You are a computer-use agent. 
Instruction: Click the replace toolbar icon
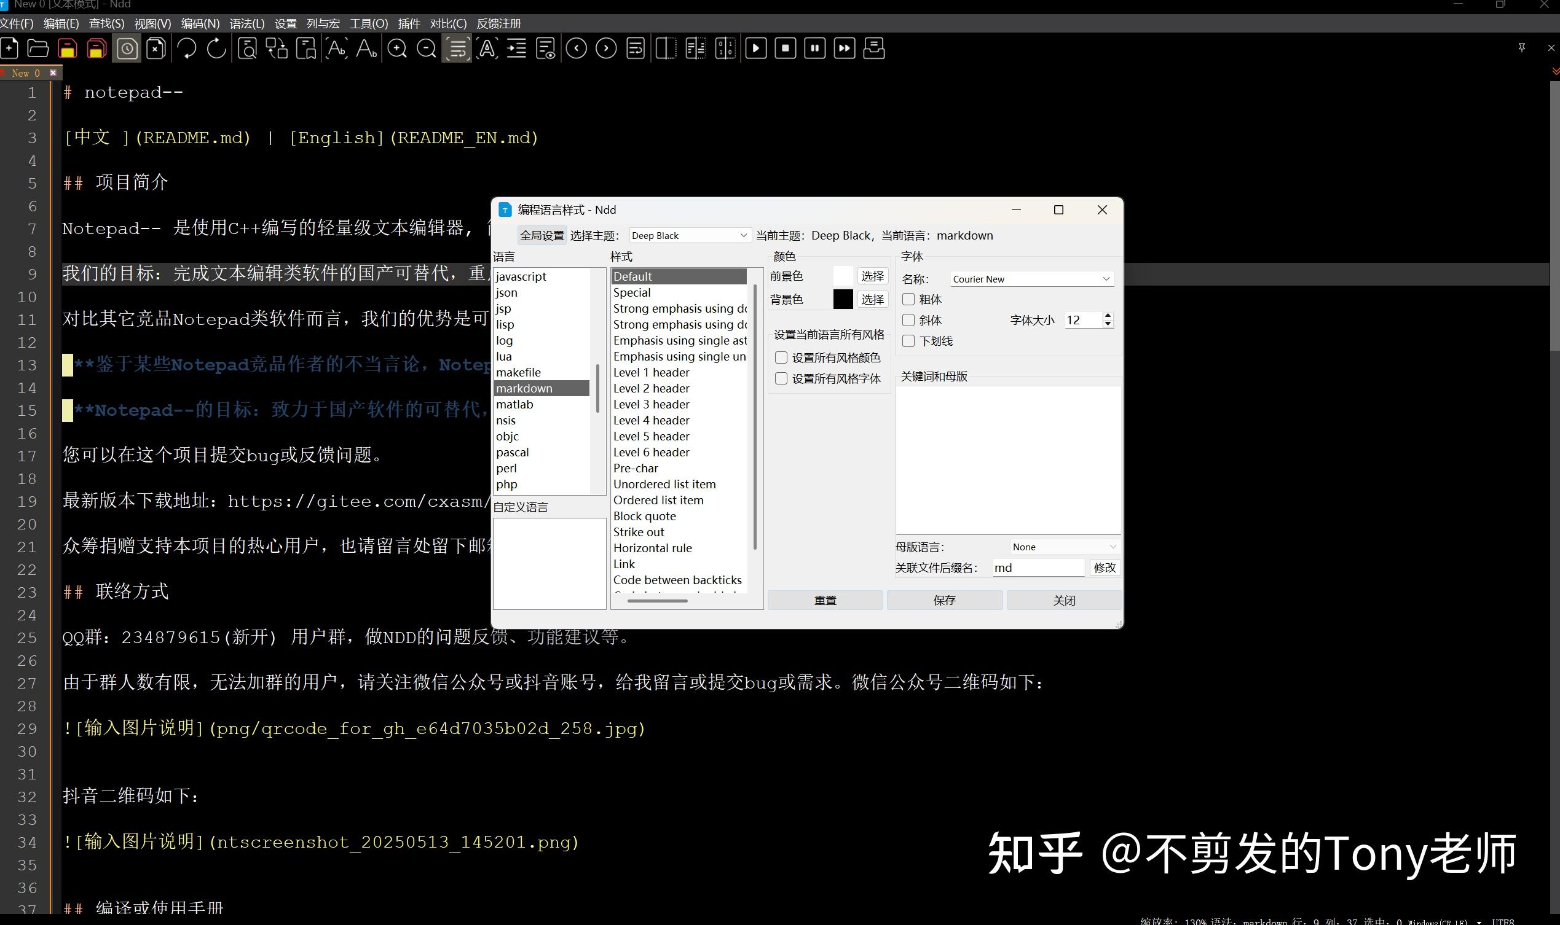click(x=277, y=48)
